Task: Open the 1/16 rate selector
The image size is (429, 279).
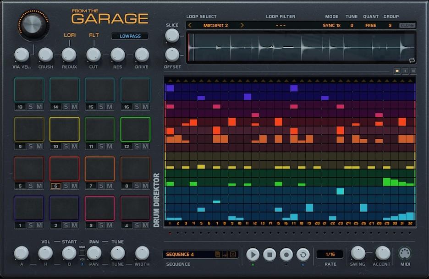Action: coord(330,254)
